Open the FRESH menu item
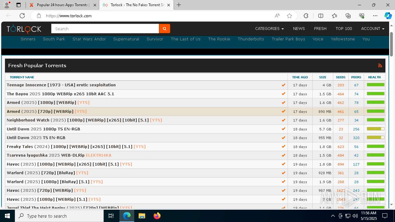 coord(320,29)
